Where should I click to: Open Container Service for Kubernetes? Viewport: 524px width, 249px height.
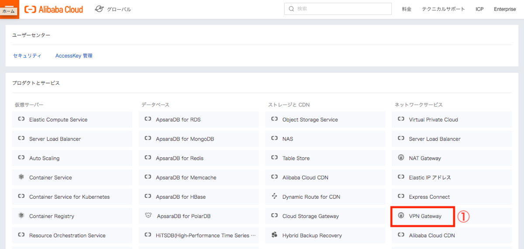click(x=72, y=197)
